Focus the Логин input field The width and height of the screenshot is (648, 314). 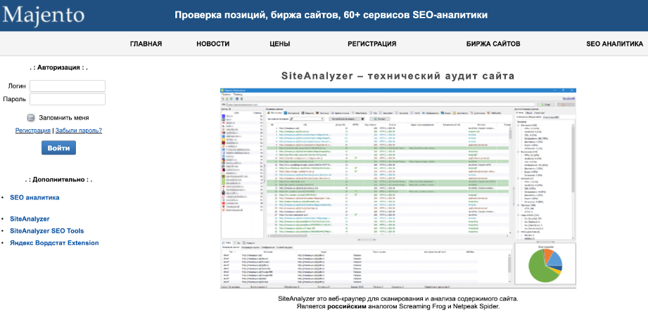[68, 86]
